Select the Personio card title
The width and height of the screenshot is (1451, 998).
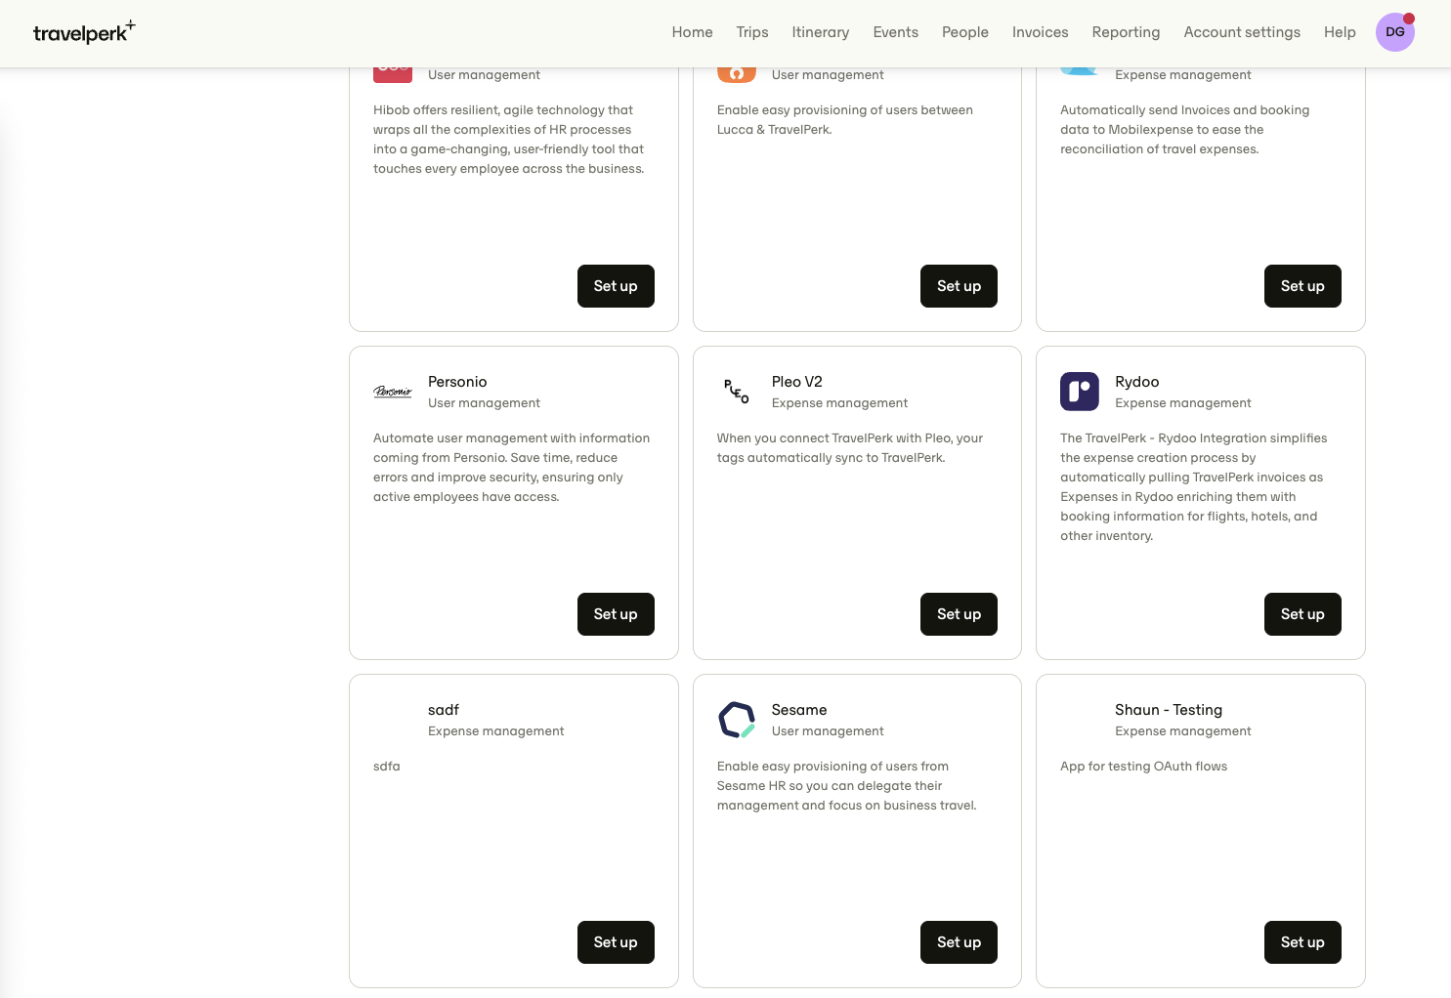(x=457, y=382)
